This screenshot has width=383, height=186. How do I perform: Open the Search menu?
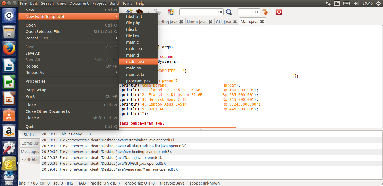point(47,3)
